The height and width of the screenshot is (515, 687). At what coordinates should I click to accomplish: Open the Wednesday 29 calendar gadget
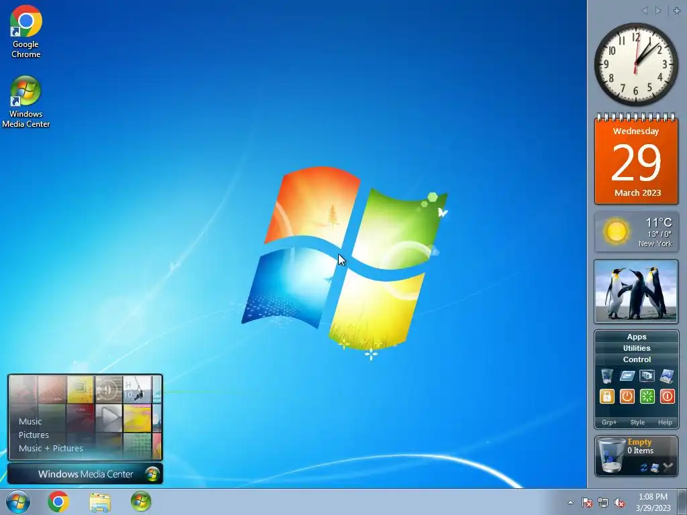tap(636, 159)
